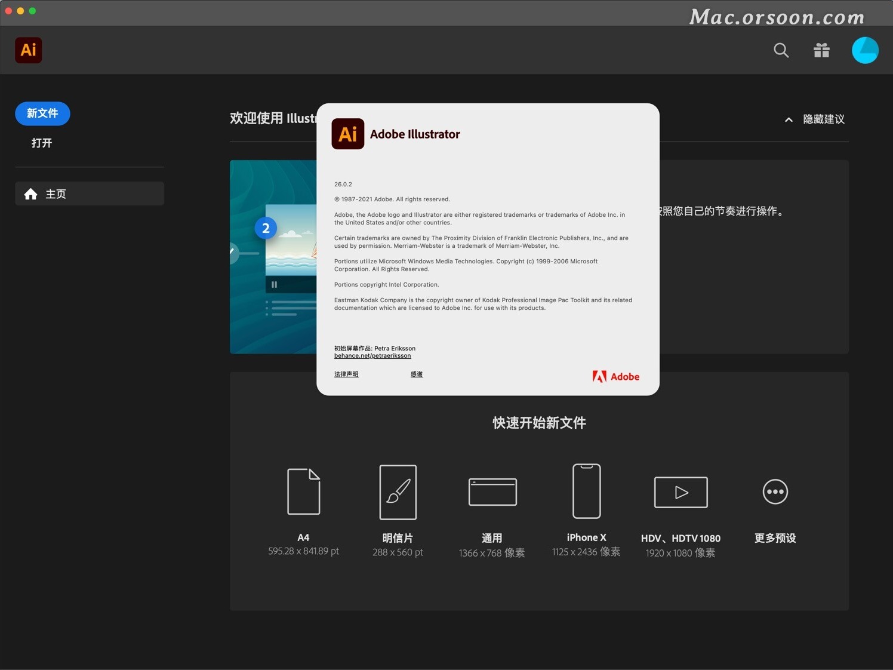This screenshot has height=670, width=893.
Task: Switch to the 主页 sidebar item
Action: point(56,193)
